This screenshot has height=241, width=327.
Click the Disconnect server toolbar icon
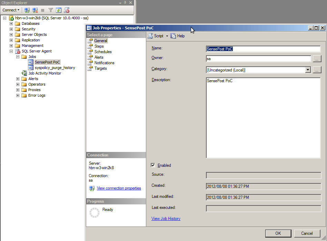point(35,10)
